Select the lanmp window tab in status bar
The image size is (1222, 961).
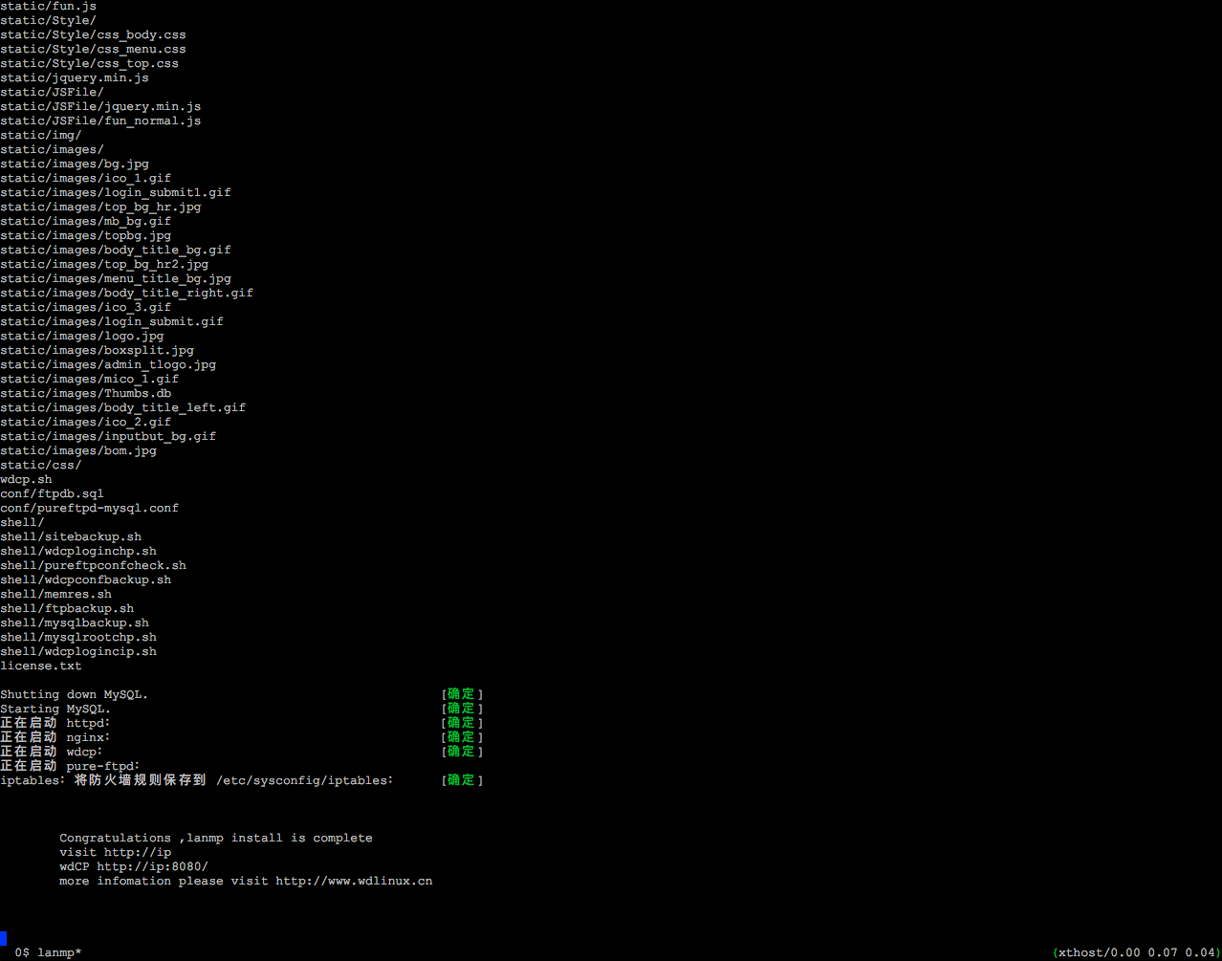pyautogui.click(x=48, y=952)
